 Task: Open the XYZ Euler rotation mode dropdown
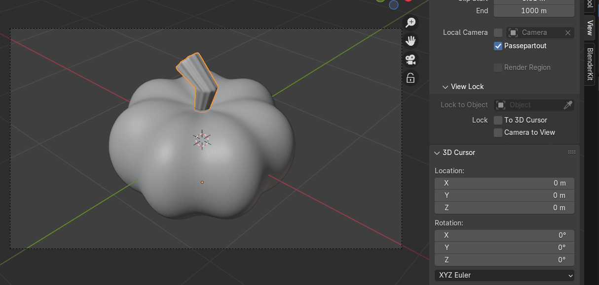(x=504, y=275)
